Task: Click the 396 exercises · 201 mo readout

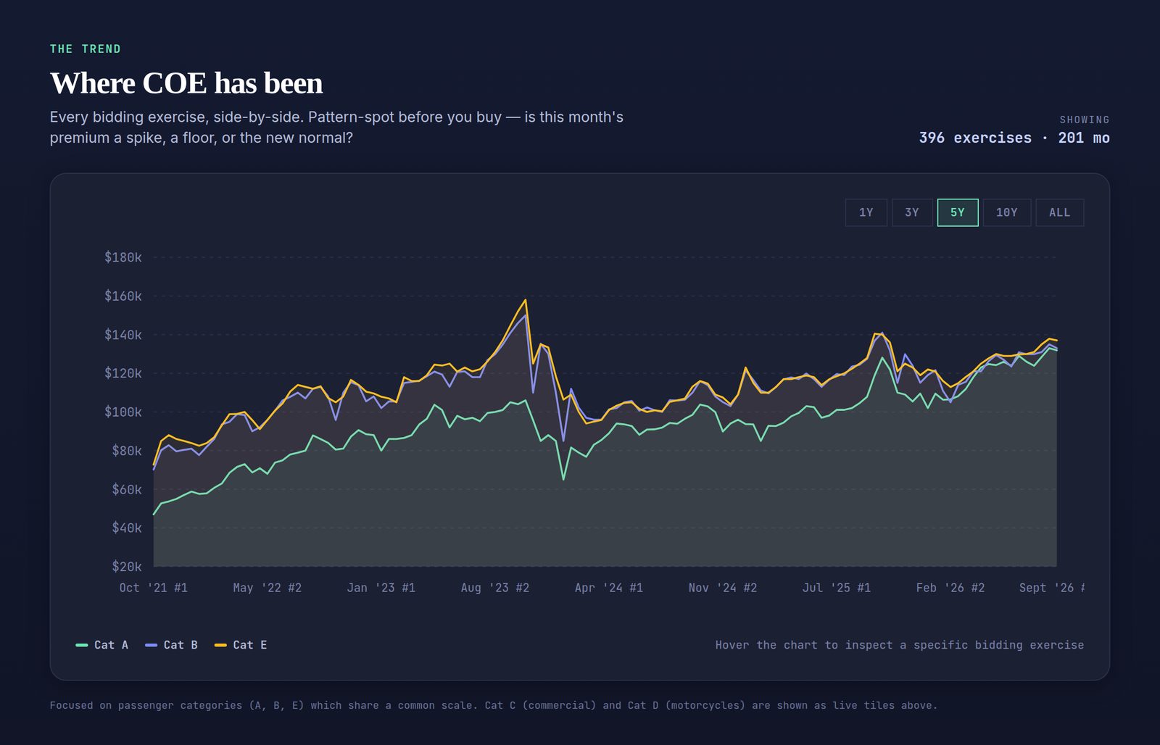Action: [x=1014, y=138]
